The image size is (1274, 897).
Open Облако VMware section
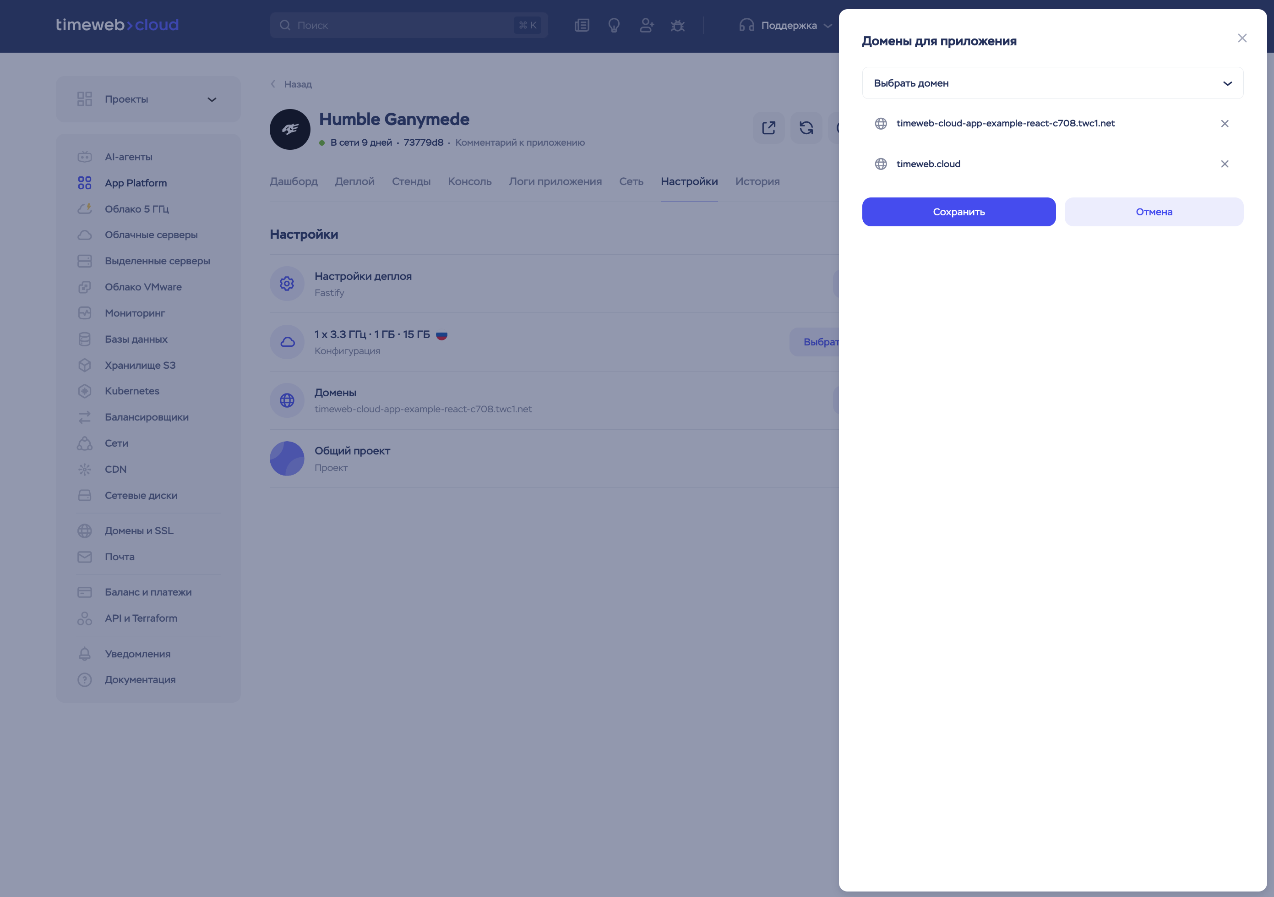(143, 288)
